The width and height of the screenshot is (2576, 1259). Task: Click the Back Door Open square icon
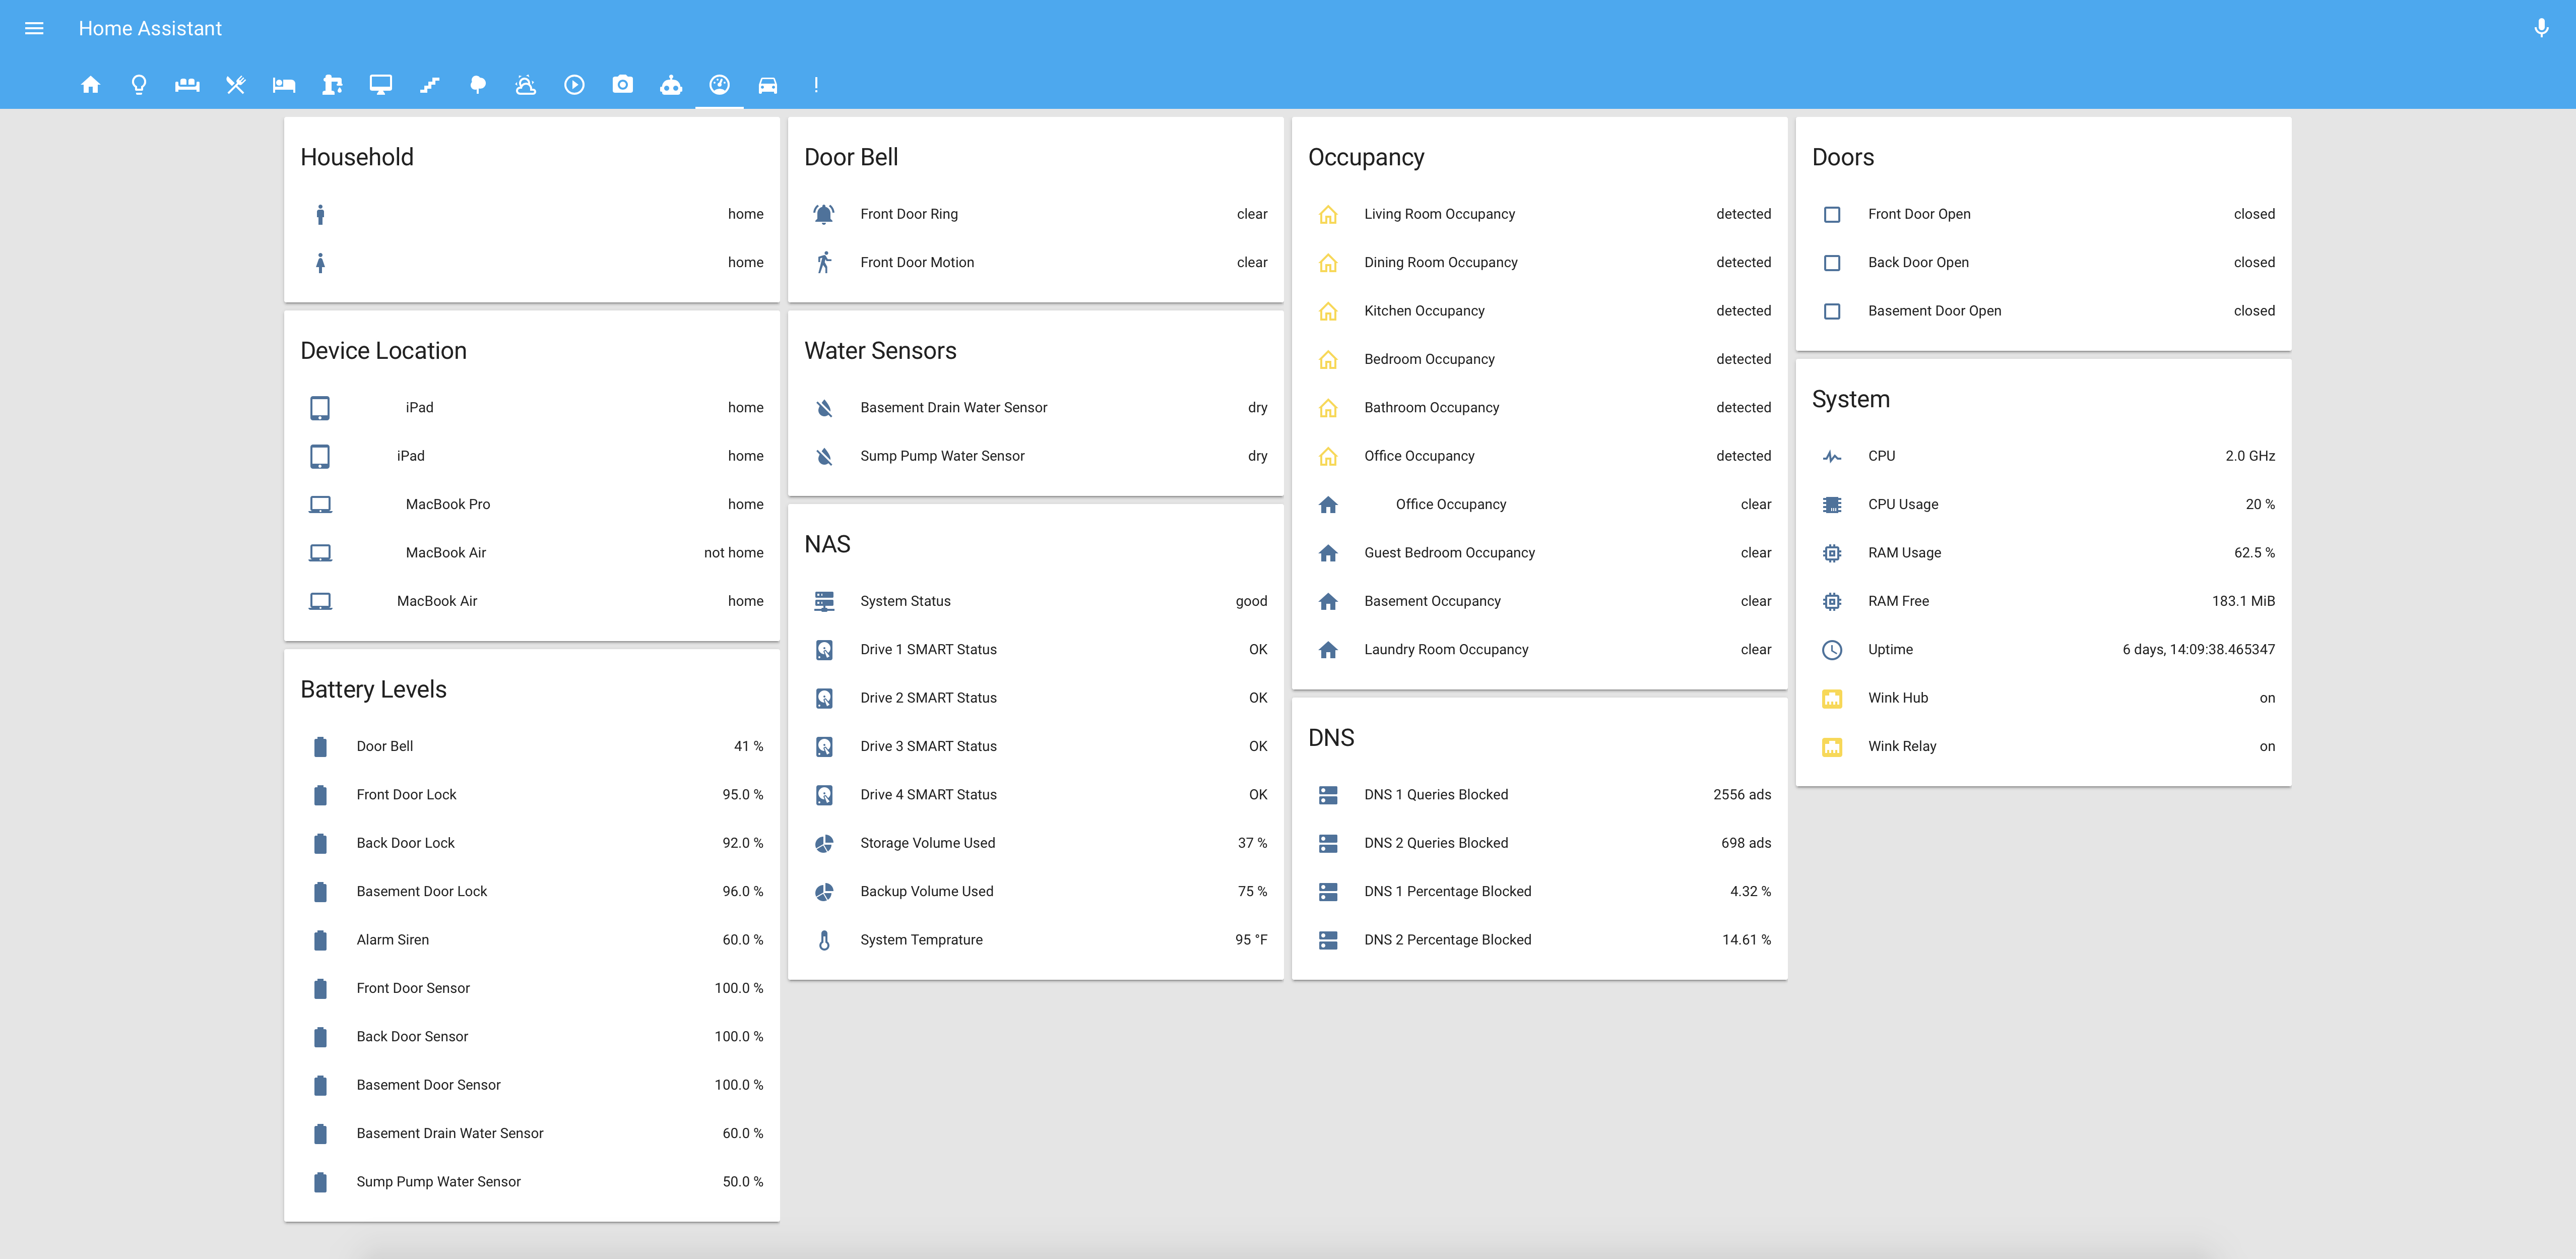[x=1831, y=263]
